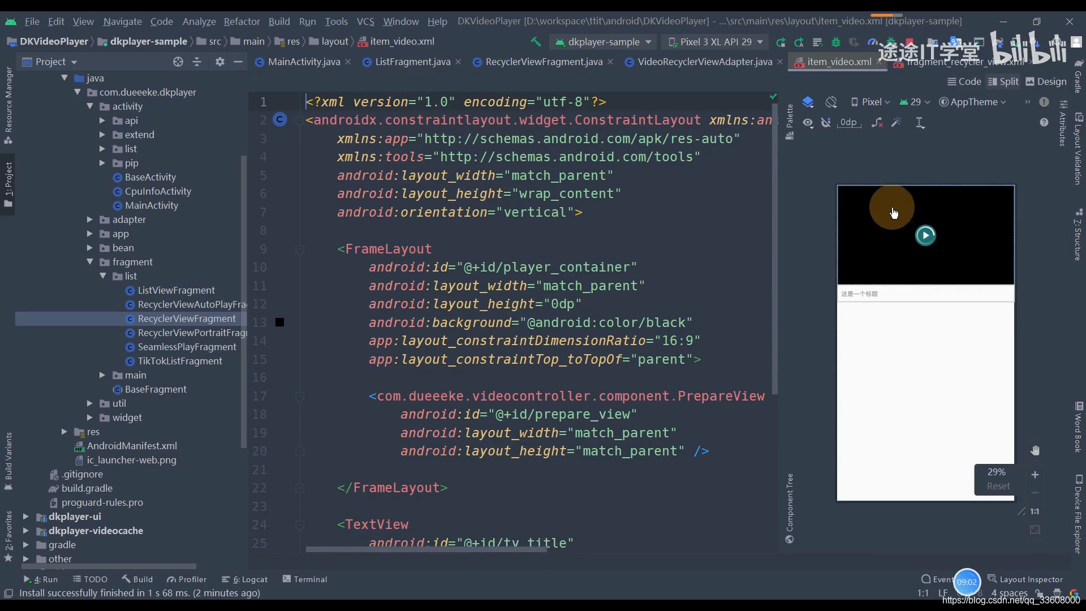Click the black color swatch in the line 13 gutter

tap(279, 322)
